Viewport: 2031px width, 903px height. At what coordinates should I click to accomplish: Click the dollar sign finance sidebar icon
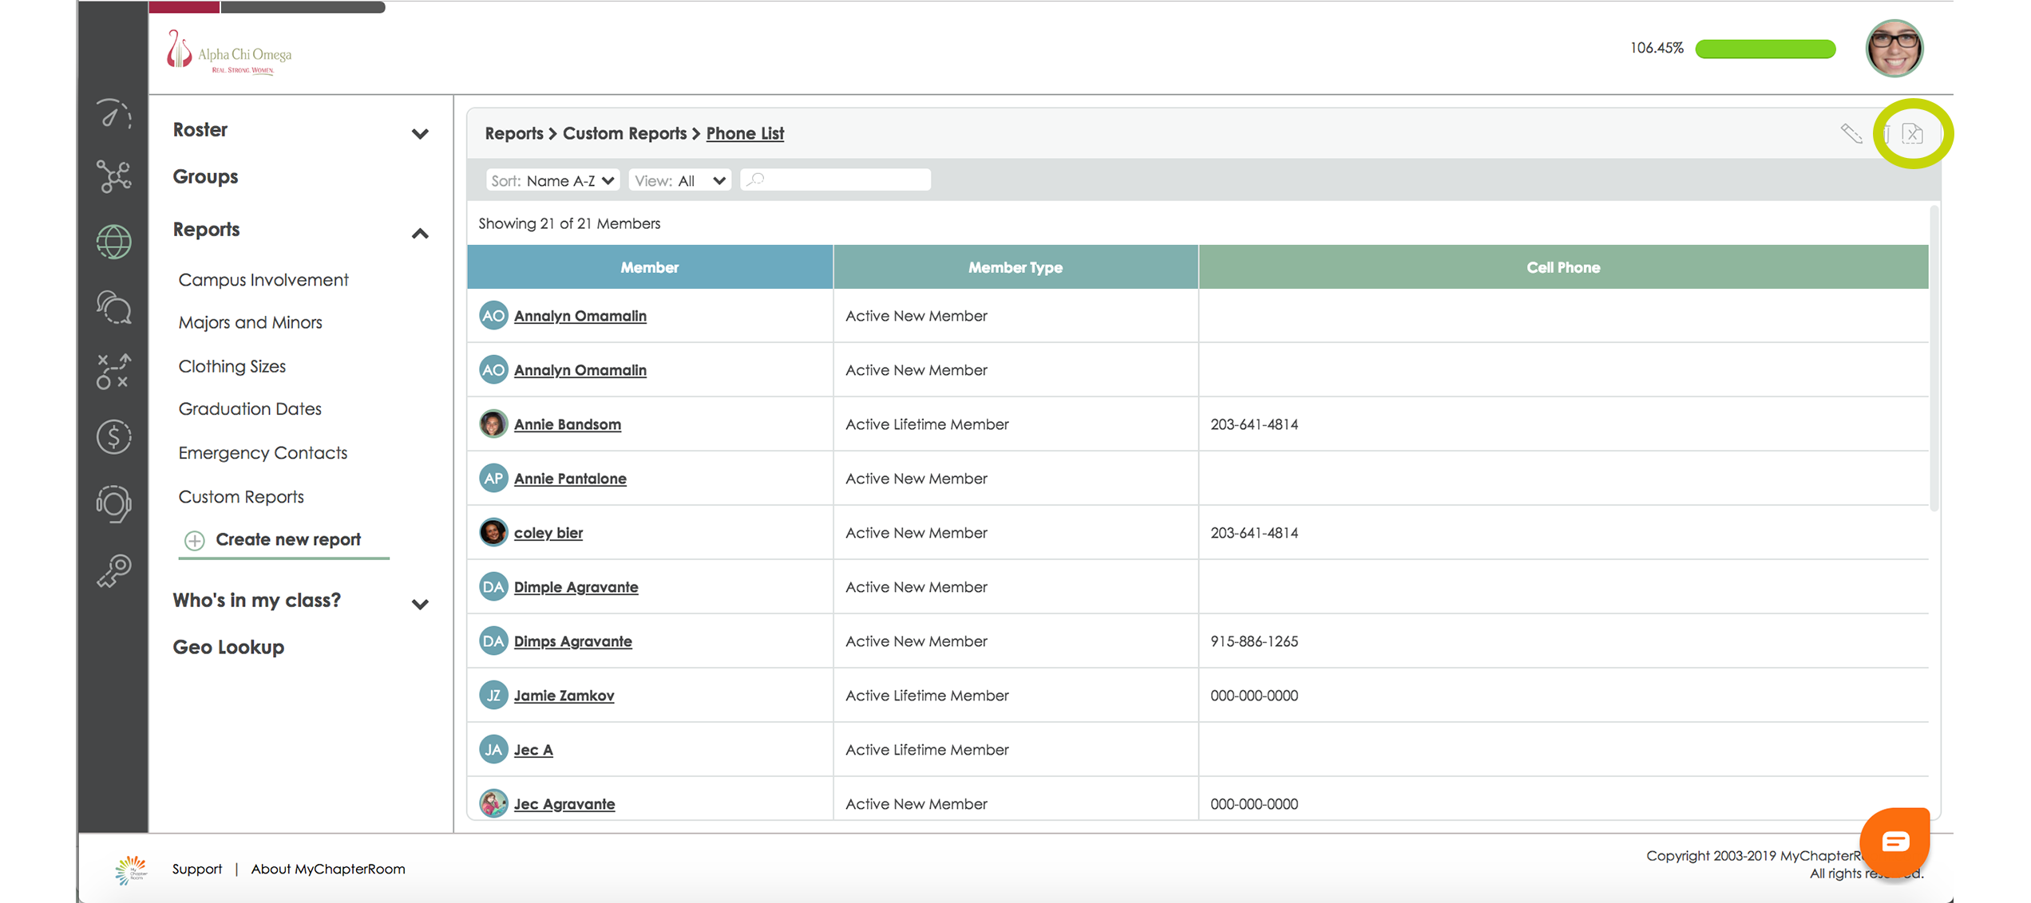[x=113, y=436]
